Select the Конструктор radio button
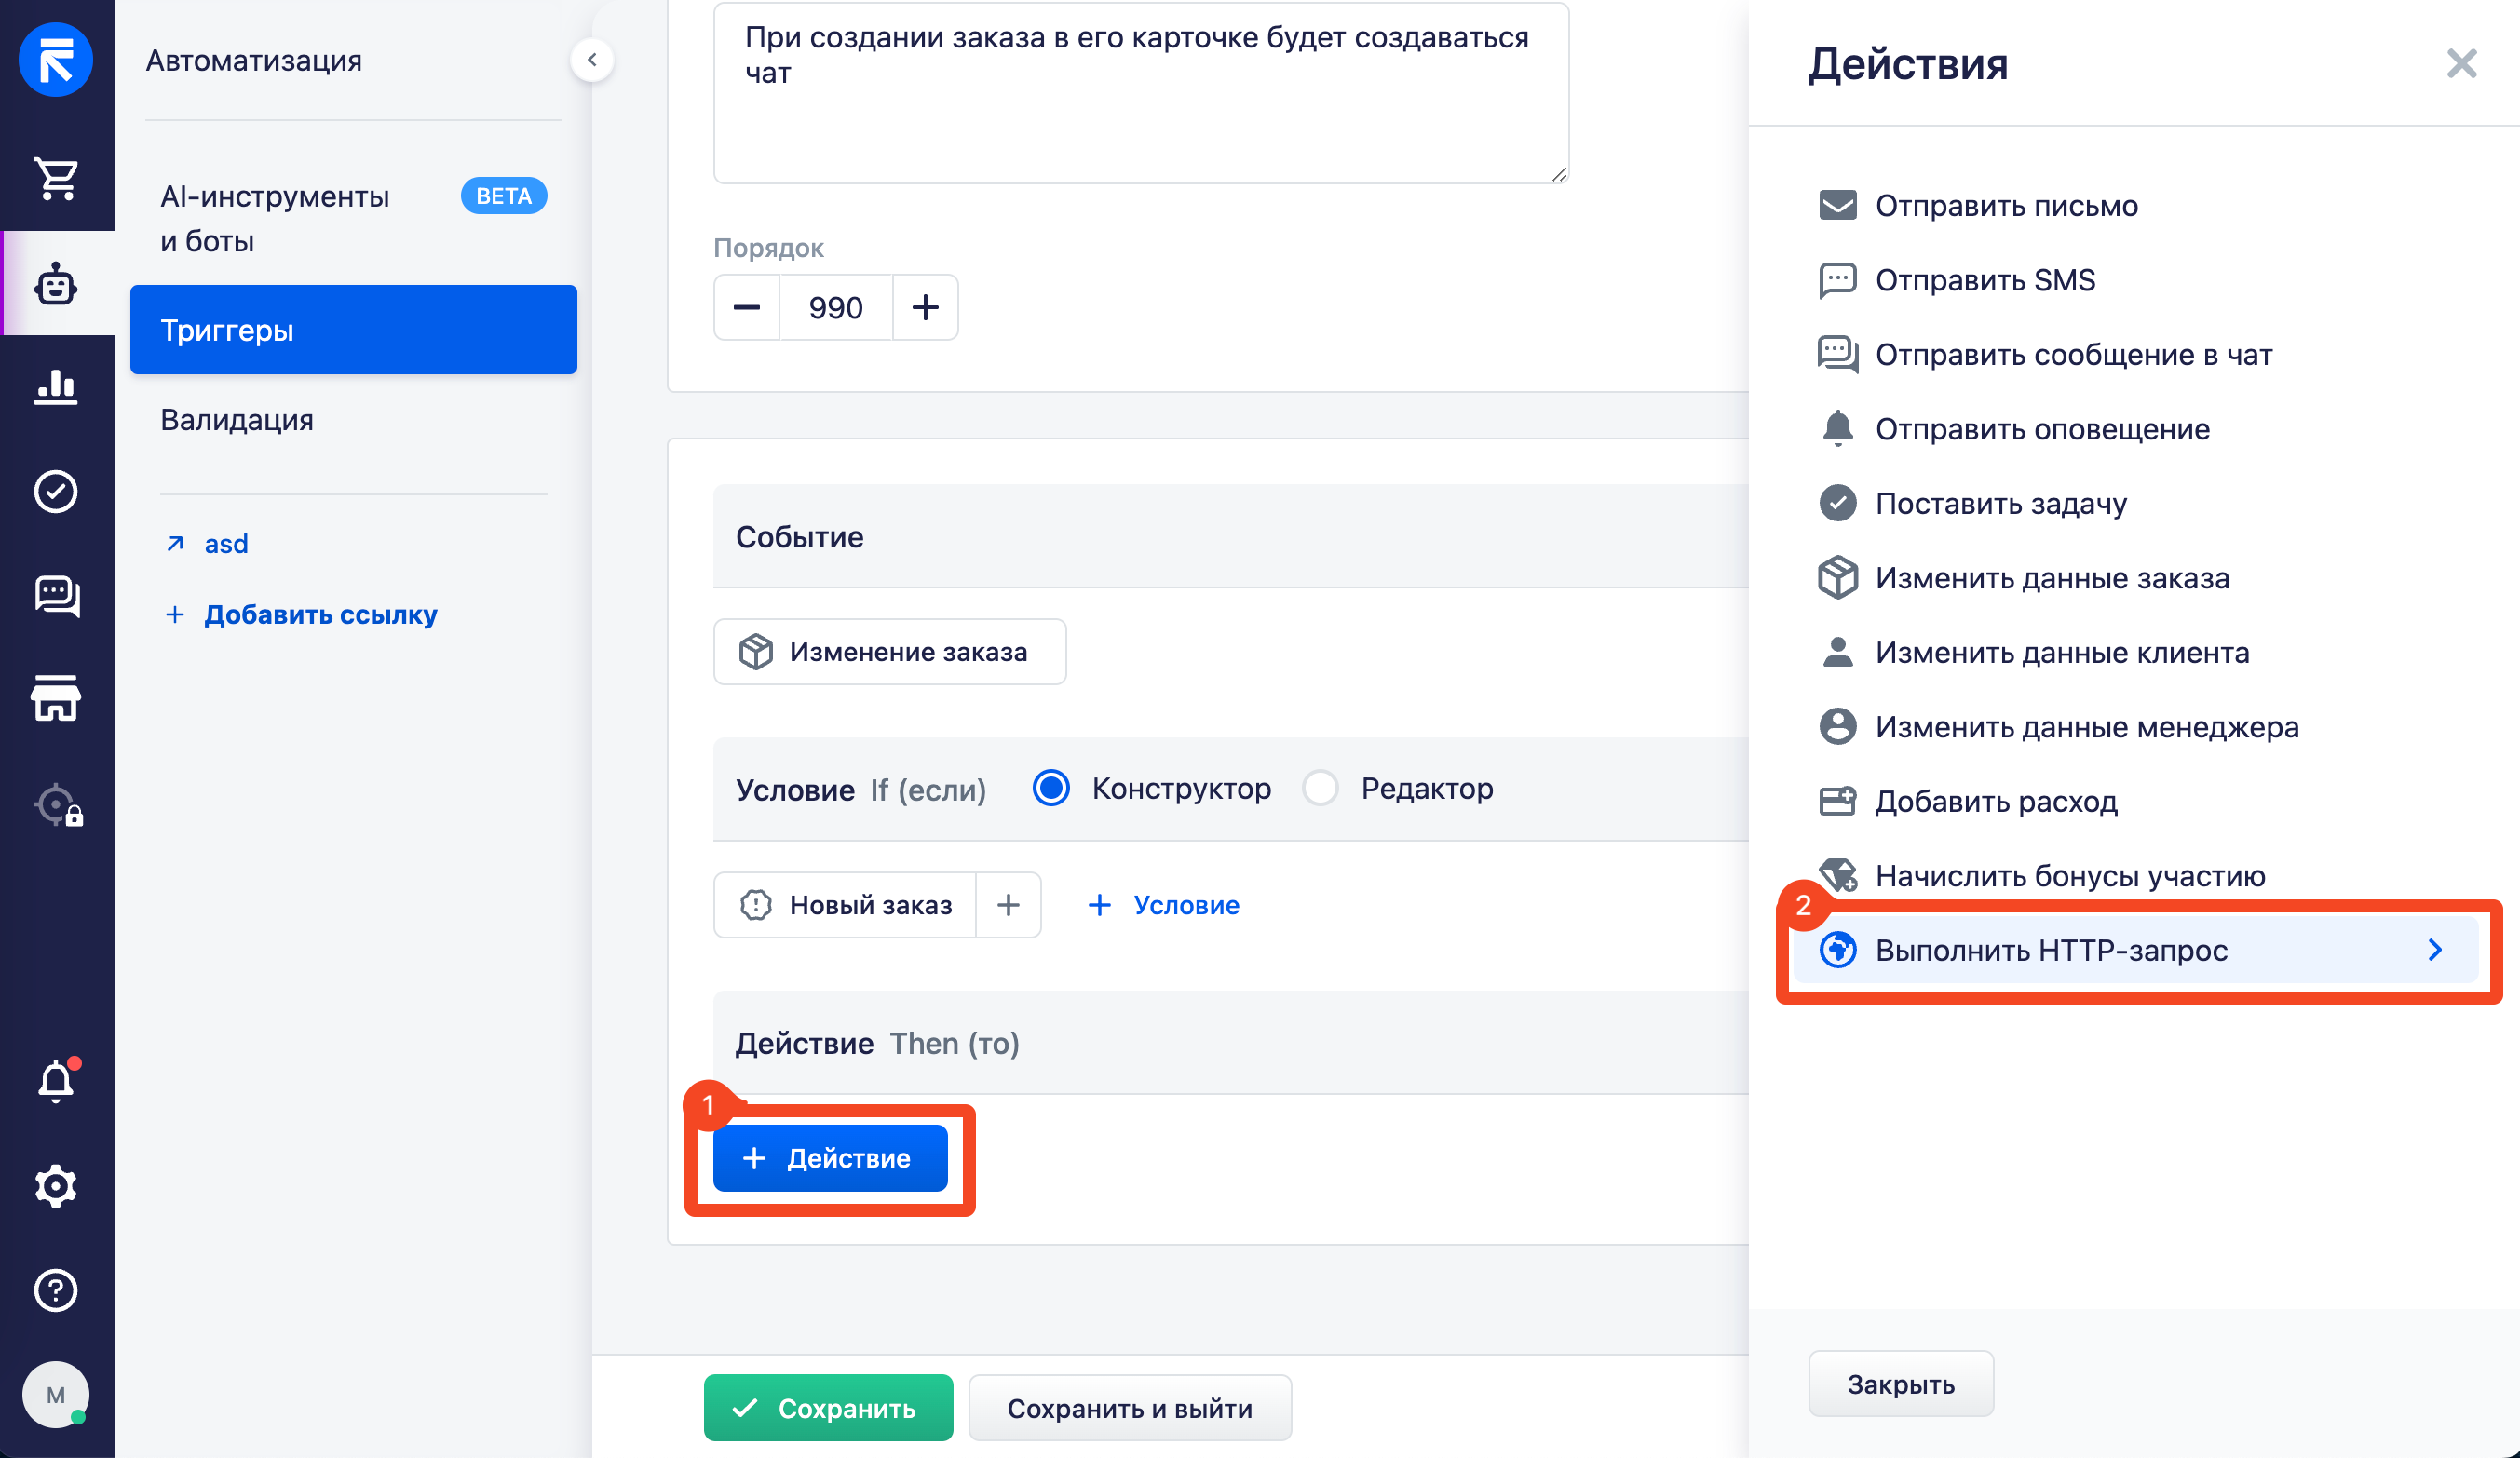The height and width of the screenshot is (1458, 2520). tap(1051, 789)
